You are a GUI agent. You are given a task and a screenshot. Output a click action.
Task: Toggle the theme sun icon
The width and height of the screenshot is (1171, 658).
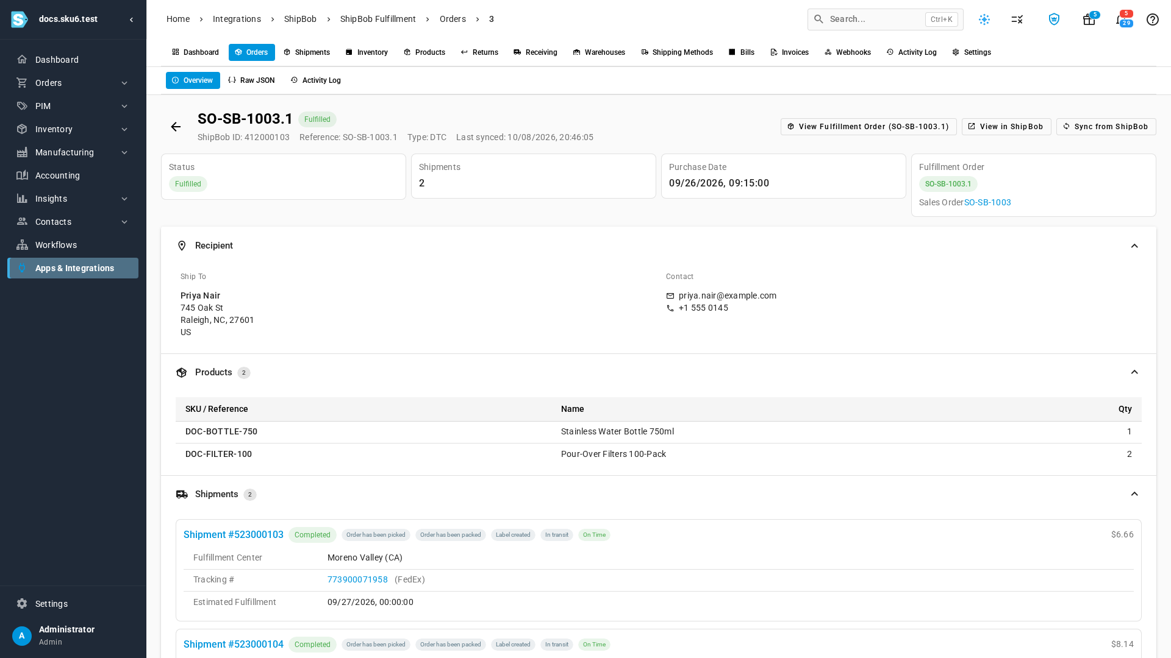(x=984, y=19)
